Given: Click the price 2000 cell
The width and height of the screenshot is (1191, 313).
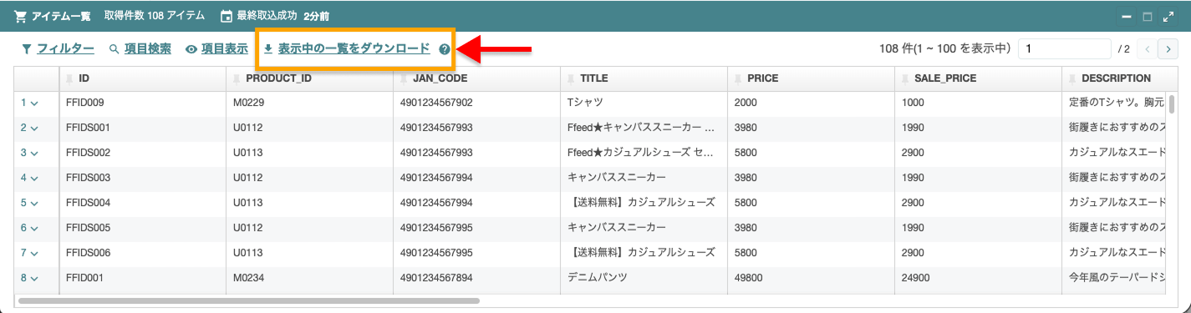Looking at the screenshot, I should click(x=811, y=103).
